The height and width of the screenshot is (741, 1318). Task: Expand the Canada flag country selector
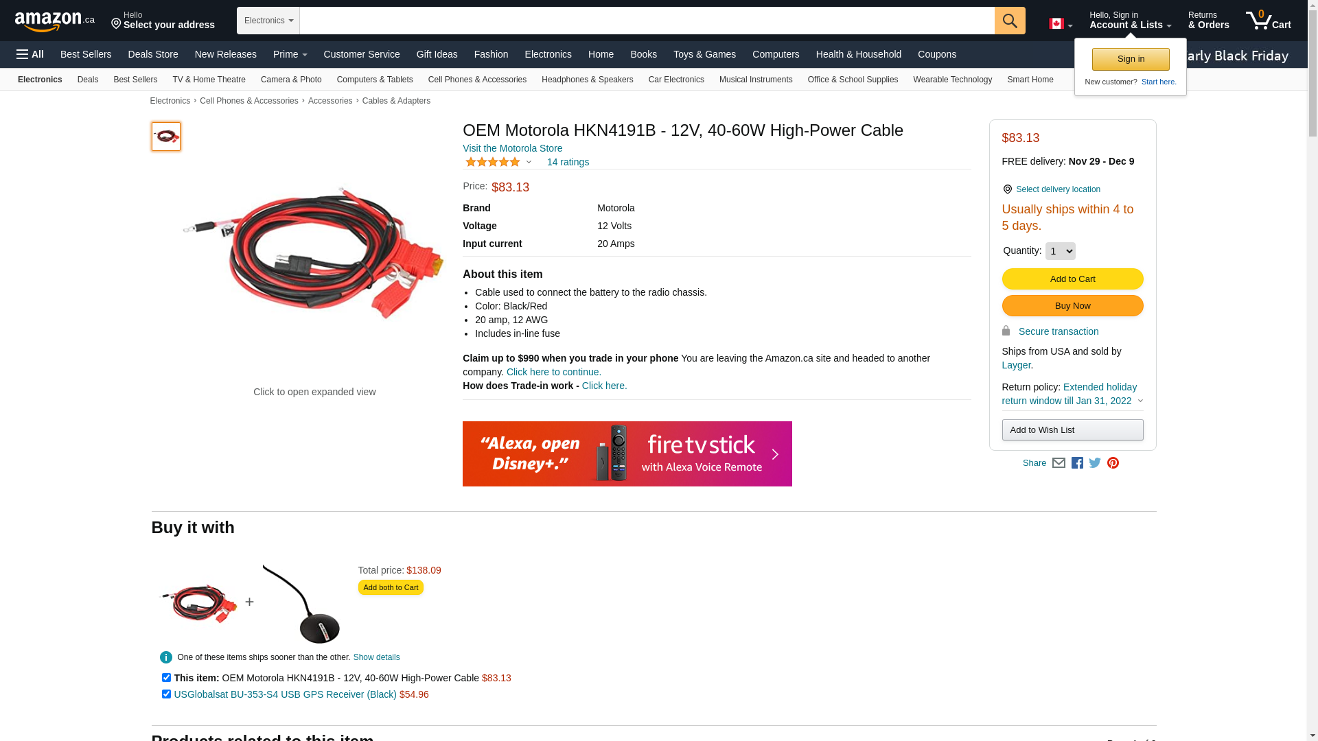tap(1061, 24)
